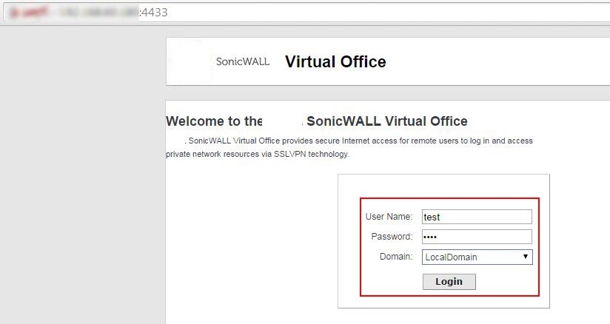Click the 'private network resources via SSLVPN technology' text
Screen dimensions: 610x324
point(258,154)
